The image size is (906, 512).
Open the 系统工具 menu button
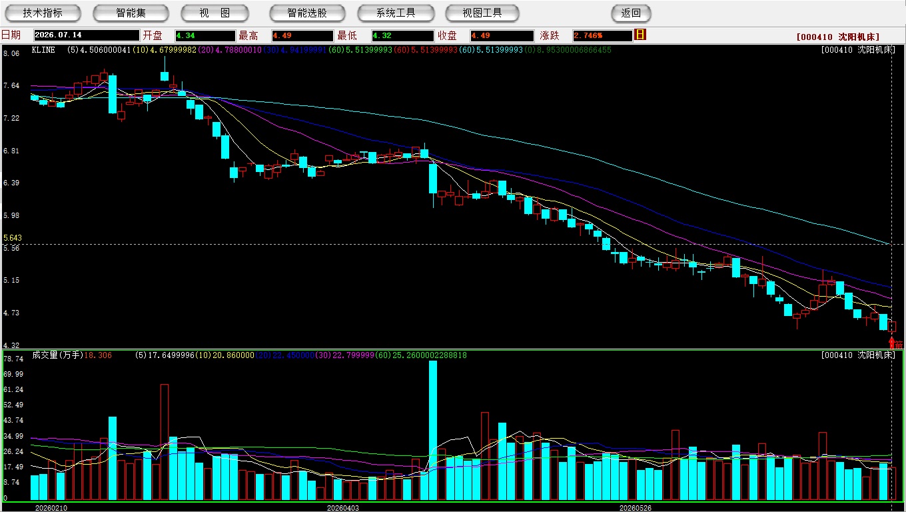tap(396, 13)
